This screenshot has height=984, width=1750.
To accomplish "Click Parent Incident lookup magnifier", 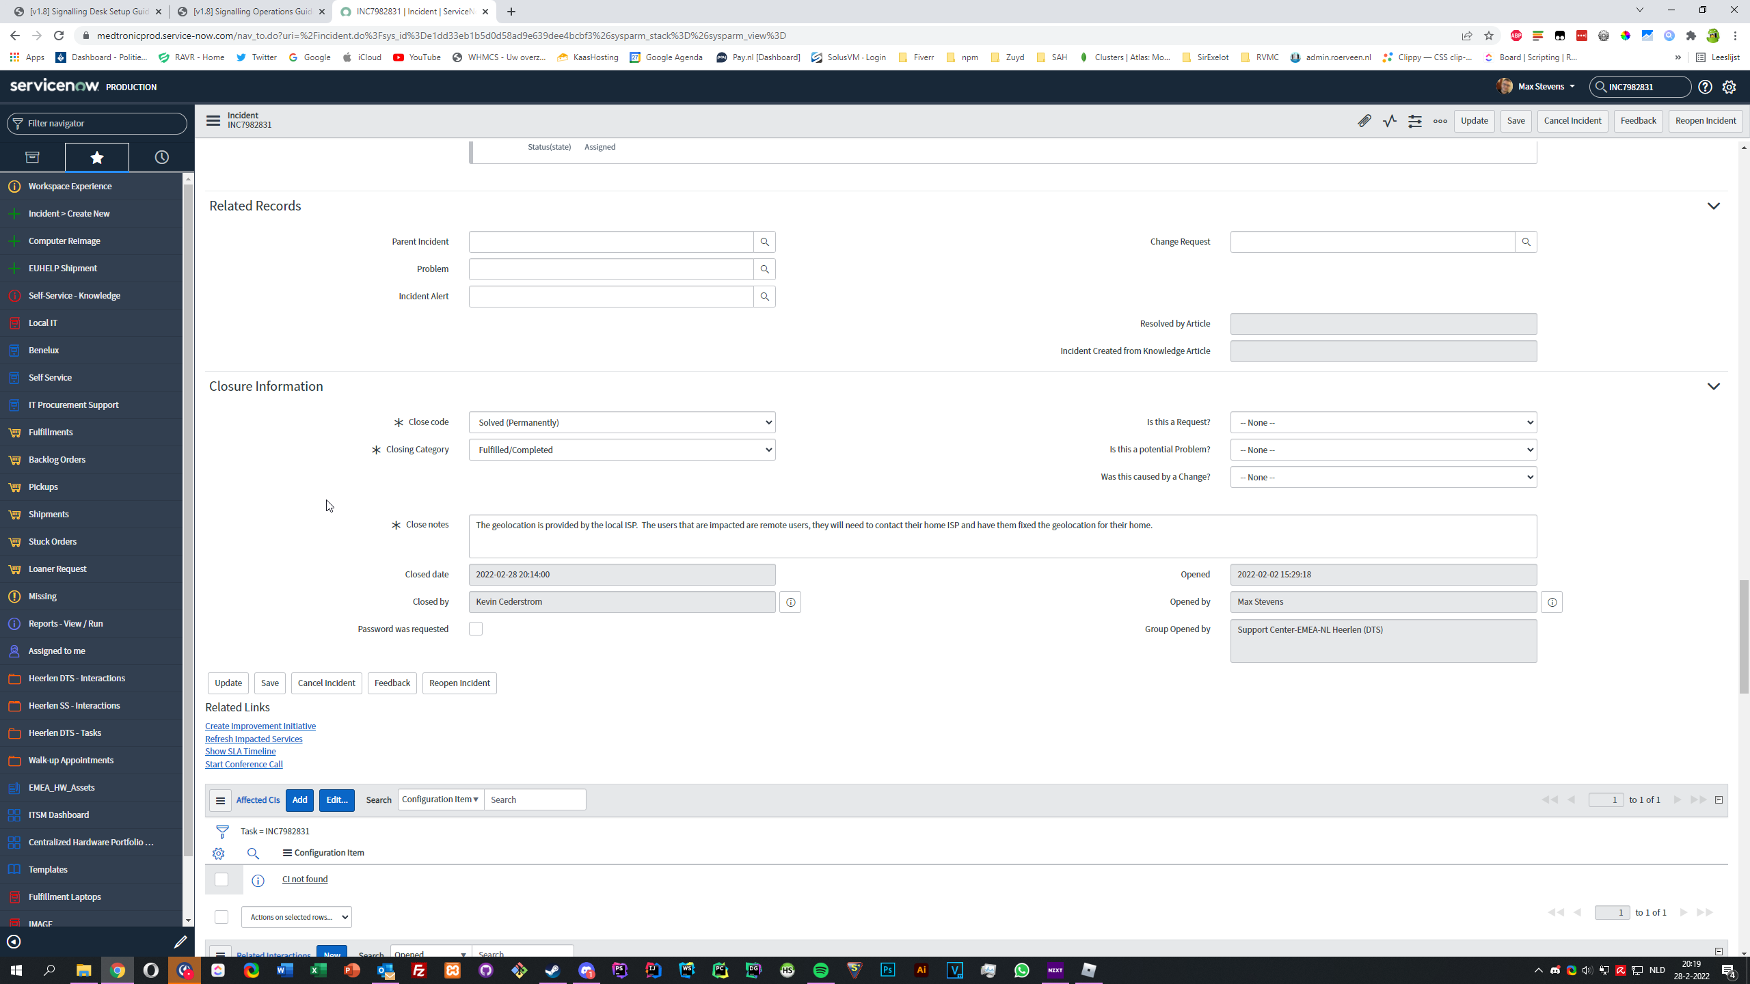I will [764, 242].
